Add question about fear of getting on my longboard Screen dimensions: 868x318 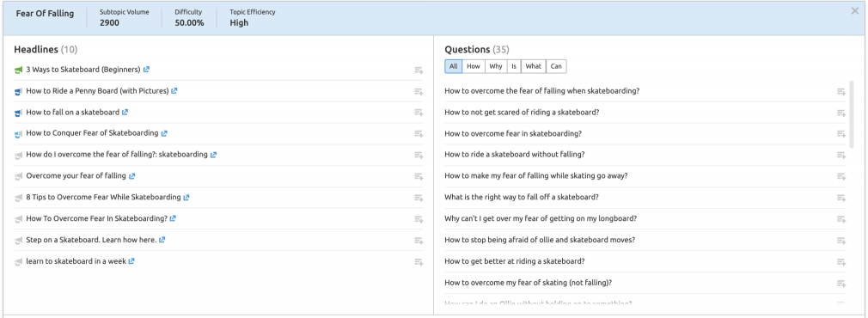[x=841, y=219]
